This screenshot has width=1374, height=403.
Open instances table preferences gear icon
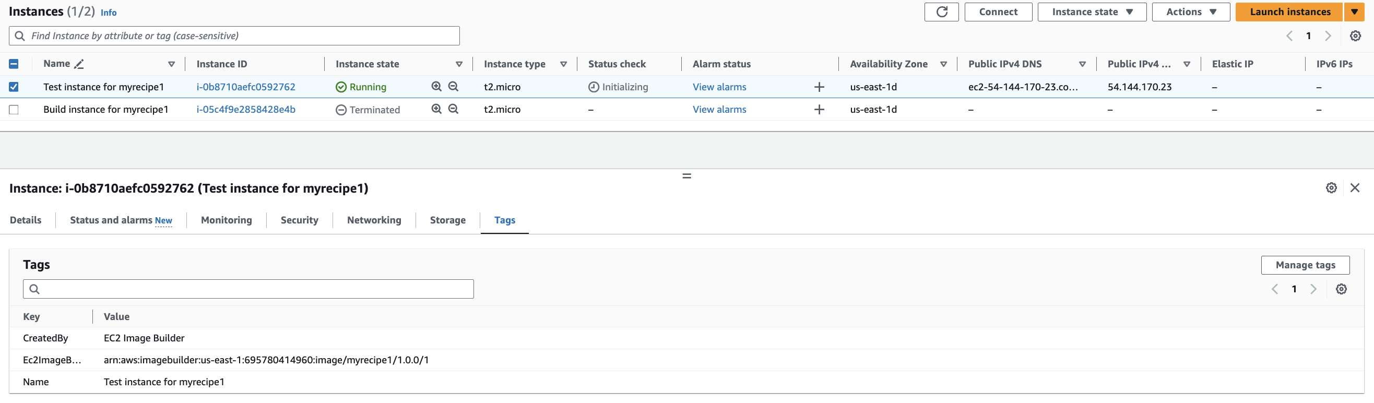click(1355, 35)
